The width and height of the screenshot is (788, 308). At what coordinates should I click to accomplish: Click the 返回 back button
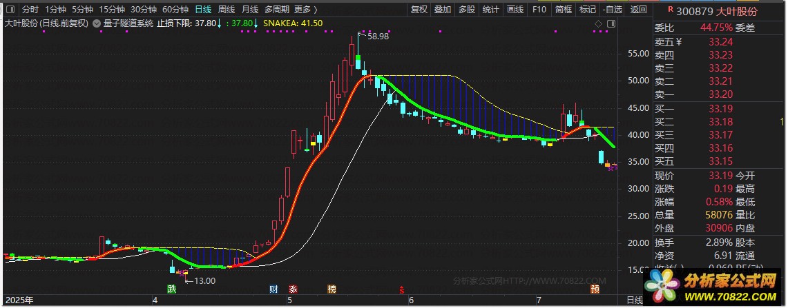coord(638,9)
